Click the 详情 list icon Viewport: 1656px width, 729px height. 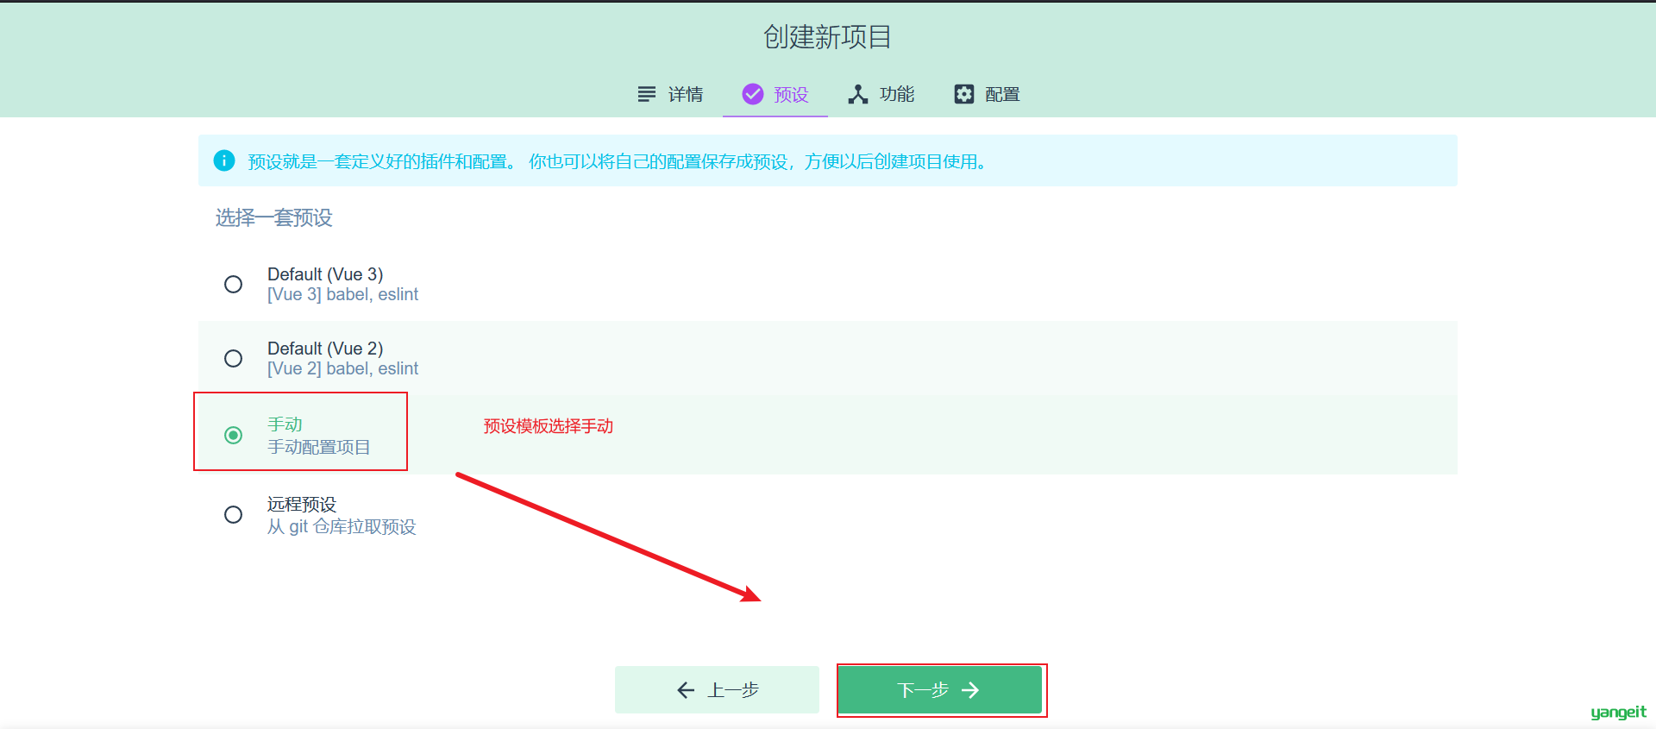point(646,94)
